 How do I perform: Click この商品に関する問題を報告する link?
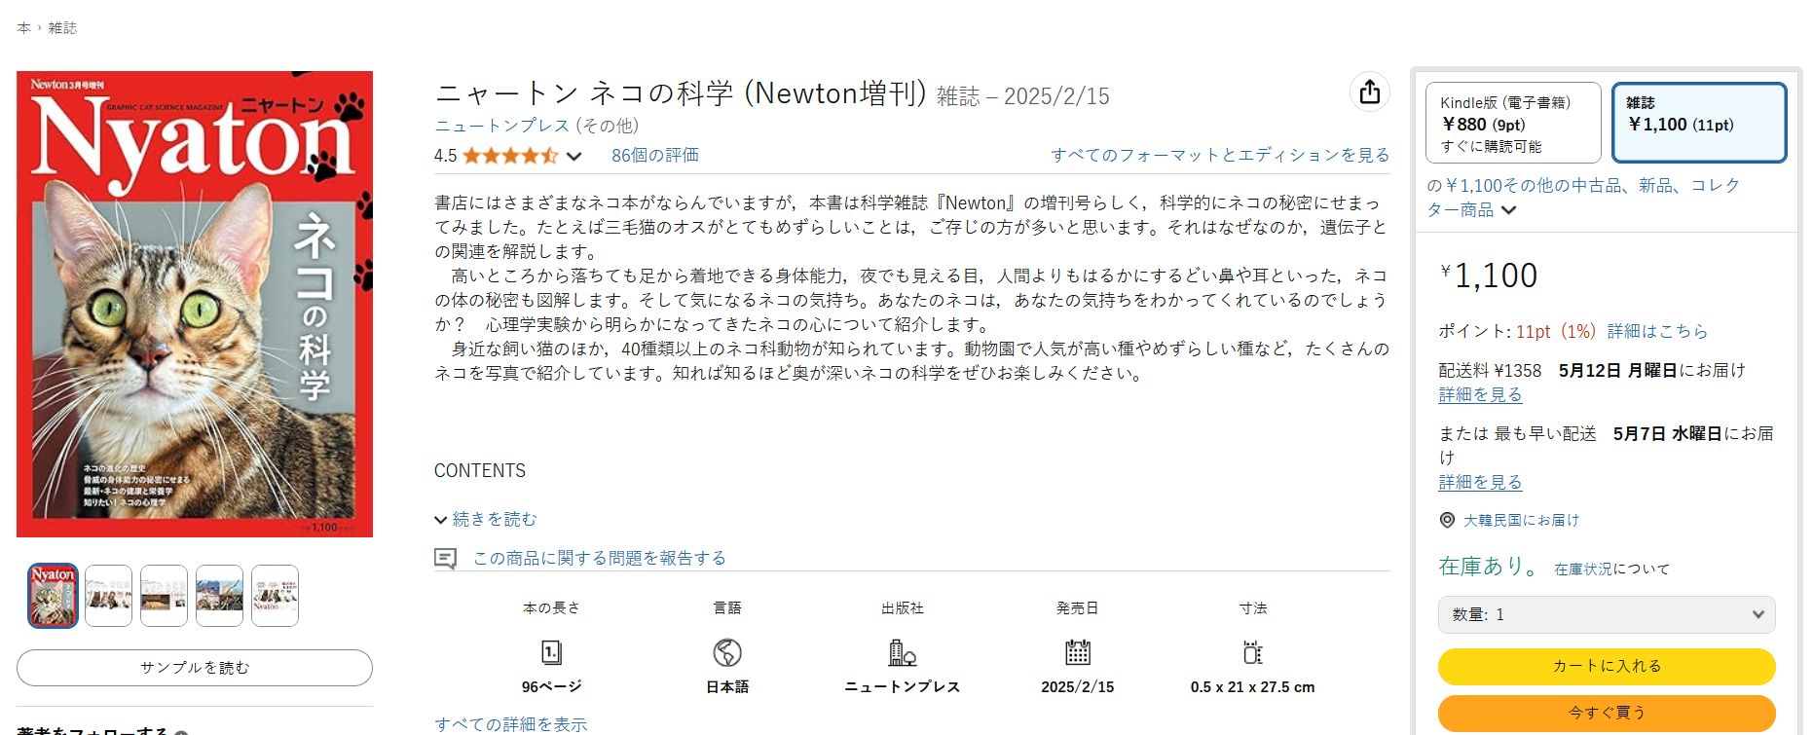600,558
